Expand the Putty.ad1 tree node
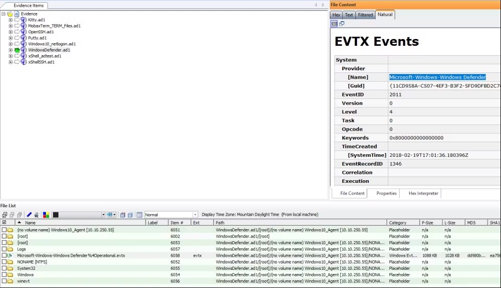Screen dimensions: 501x288 coord(10,38)
